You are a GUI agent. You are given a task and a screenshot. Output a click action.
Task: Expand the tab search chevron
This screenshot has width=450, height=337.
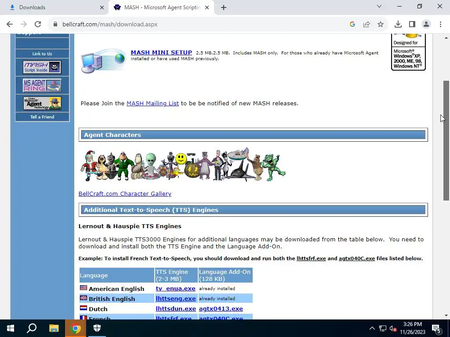click(379, 6)
